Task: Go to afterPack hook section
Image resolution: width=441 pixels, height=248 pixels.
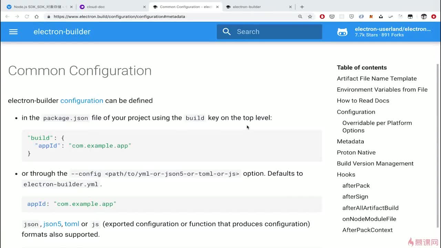Action: point(356,185)
